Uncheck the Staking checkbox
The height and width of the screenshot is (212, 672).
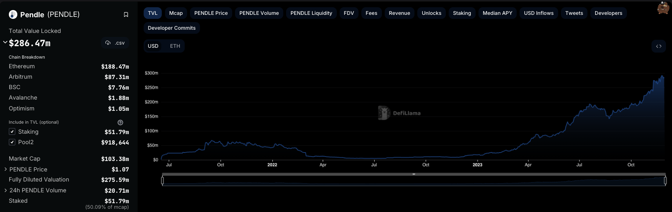12,132
